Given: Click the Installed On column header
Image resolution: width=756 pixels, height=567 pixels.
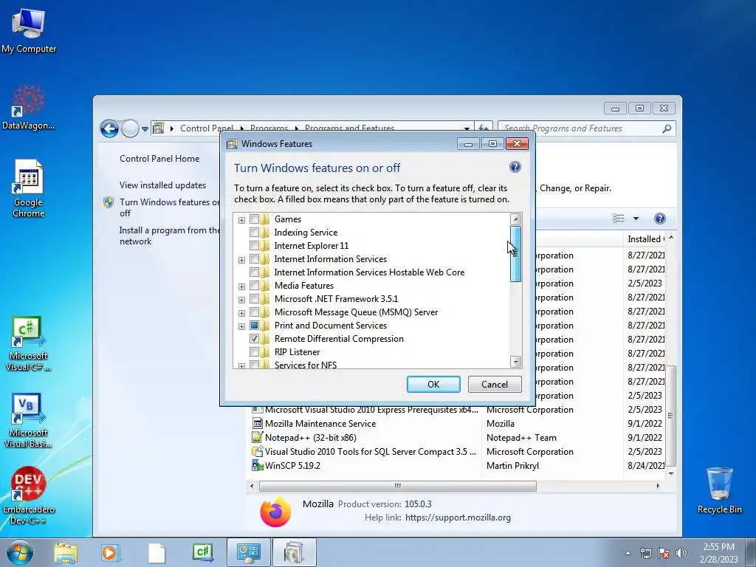Looking at the screenshot, I should (645, 238).
